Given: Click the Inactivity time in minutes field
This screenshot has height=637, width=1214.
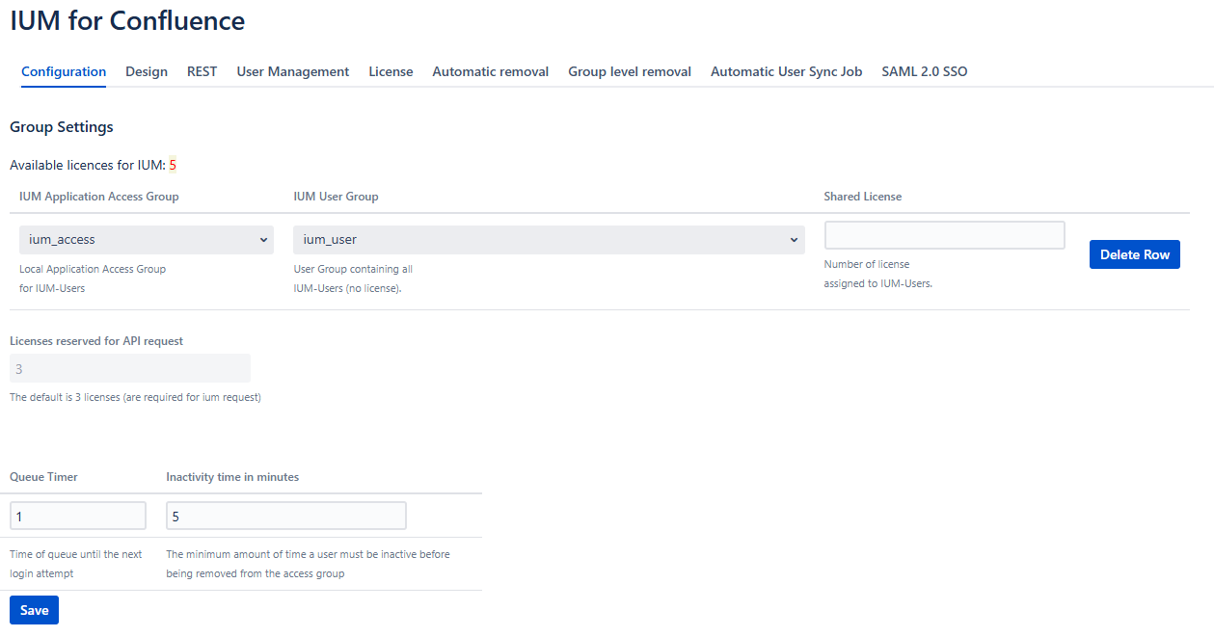Looking at the screenshot, I should tap(285, 516).
